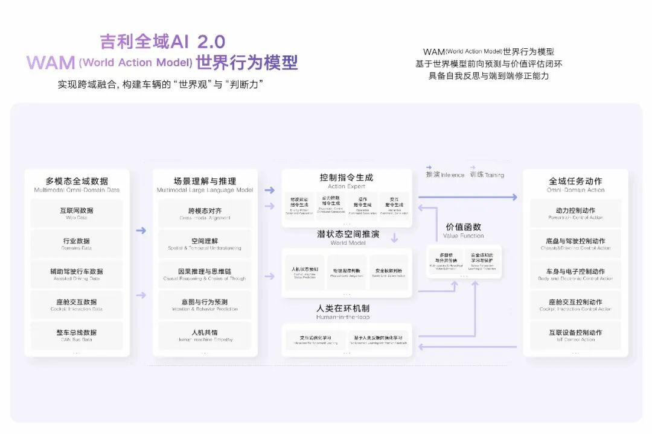Select the "交互指令生成" mini card

pos(394,206)
